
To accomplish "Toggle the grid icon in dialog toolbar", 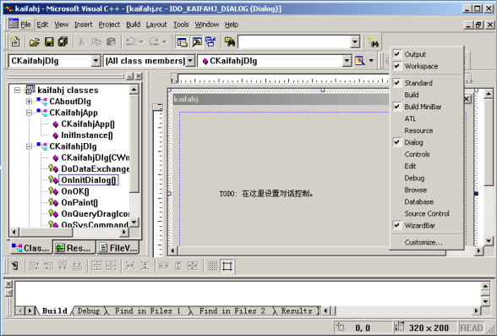I will click(212, 266).
